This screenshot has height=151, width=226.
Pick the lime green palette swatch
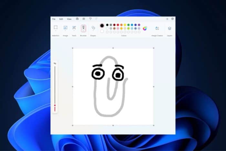pyautogui.click(x=128, y=28)
